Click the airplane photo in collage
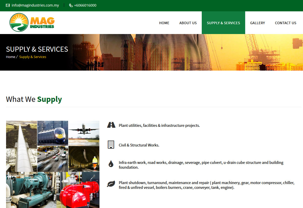 [x=84, y=133]
